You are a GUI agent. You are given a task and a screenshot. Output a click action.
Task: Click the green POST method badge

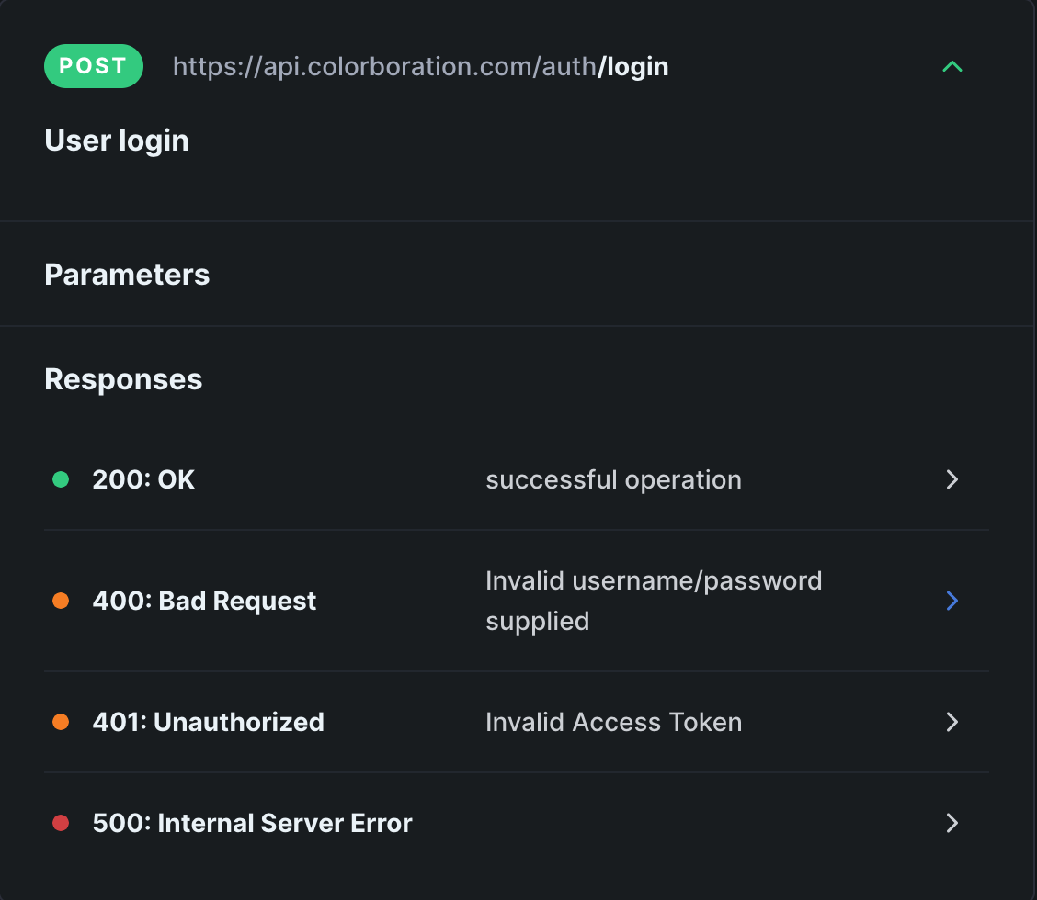[93, 66]
